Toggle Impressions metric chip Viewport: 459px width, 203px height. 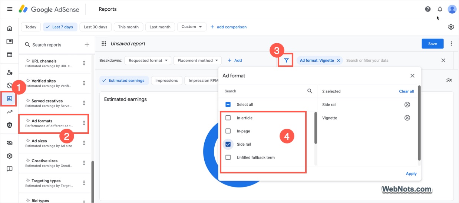[x=166, y=81]
